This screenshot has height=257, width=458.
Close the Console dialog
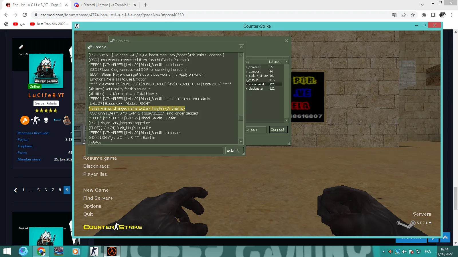click(x=241, y=47)
